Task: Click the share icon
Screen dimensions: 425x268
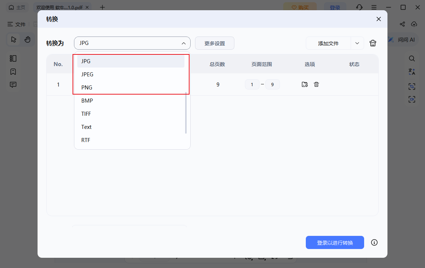Action: pyautogui.click(x=402, y=24)
